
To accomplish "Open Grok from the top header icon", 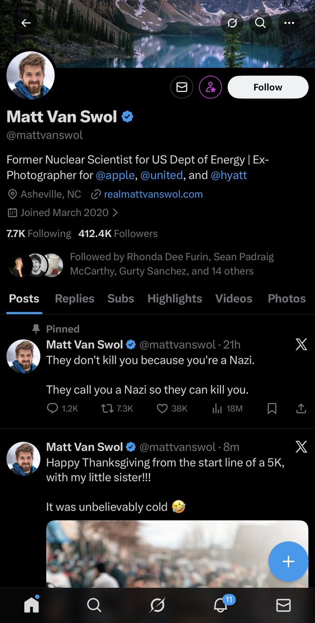I will tap(230, 23).
